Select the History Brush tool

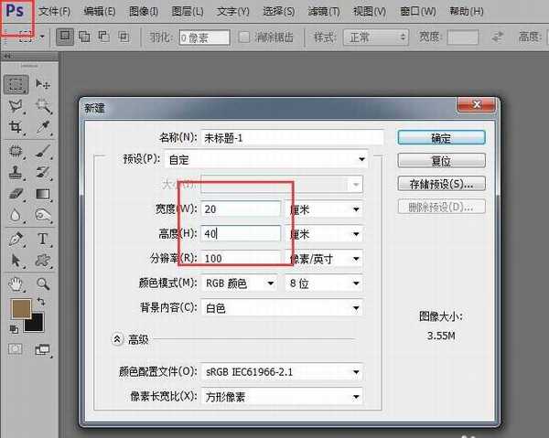point(43,173)
